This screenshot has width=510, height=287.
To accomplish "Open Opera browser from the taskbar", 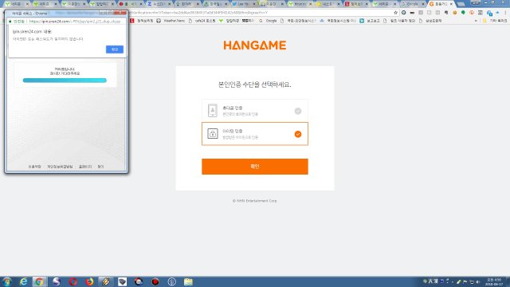I will coord(73,281).
